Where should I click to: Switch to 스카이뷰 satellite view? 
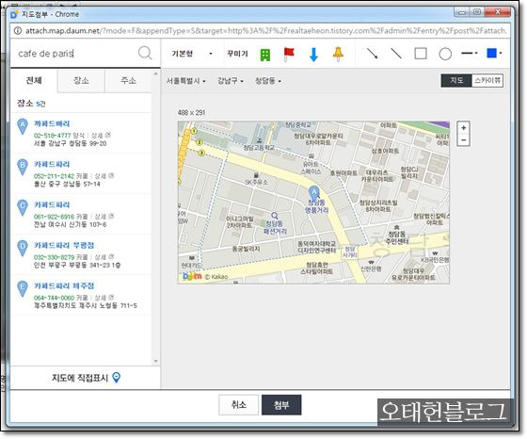[x=487, y=80]
